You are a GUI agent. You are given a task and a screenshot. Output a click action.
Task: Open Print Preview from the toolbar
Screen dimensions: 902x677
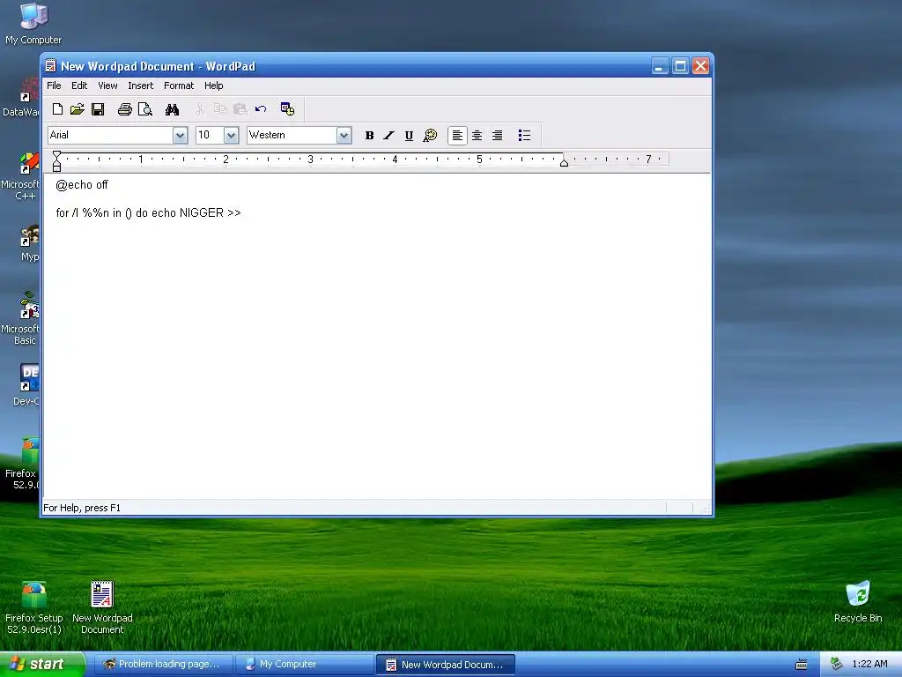tap(145, 108)
